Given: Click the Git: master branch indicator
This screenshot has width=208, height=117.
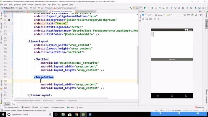Looking at the screenshot, I should [x=176, y=110].
